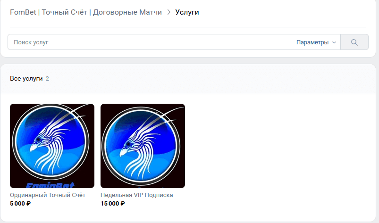Follow the Недельная VIP Подписка title link
Viewport: 379px width, 223px height.
137,195
